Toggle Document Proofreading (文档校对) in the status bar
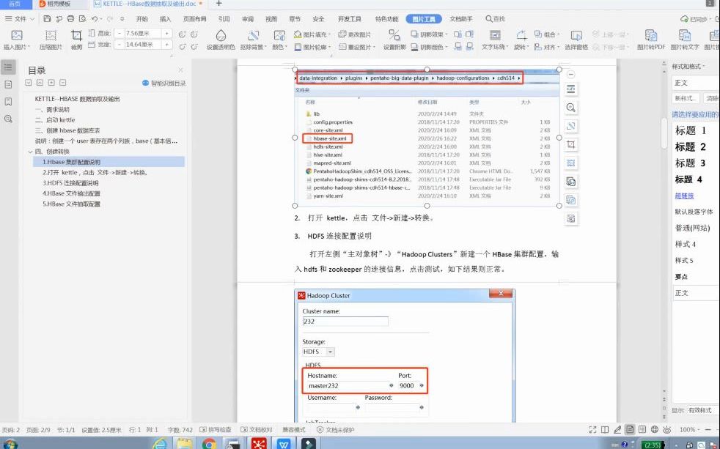Viewport: 720px width, 449px height. pyautogui.click(x=257, y=430)
